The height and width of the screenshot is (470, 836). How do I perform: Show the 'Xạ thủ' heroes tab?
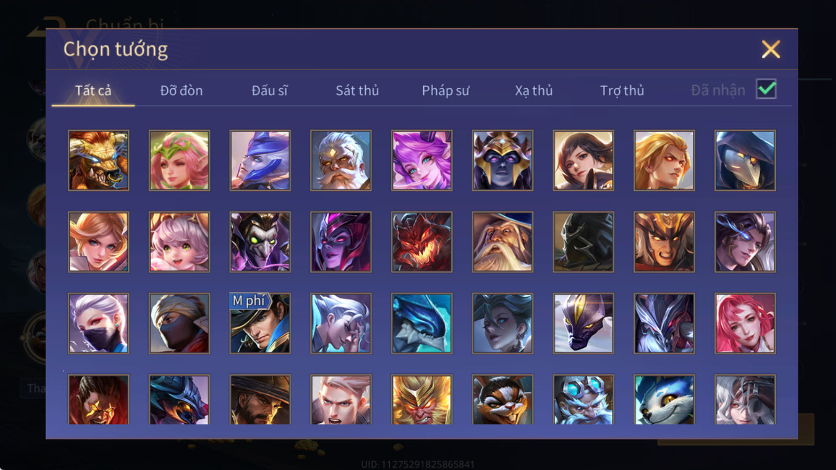[x=533, y=90]
